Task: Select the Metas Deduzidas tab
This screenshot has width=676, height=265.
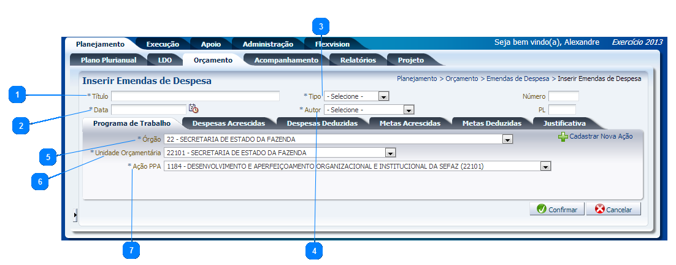Action: (x=491, y=123)
